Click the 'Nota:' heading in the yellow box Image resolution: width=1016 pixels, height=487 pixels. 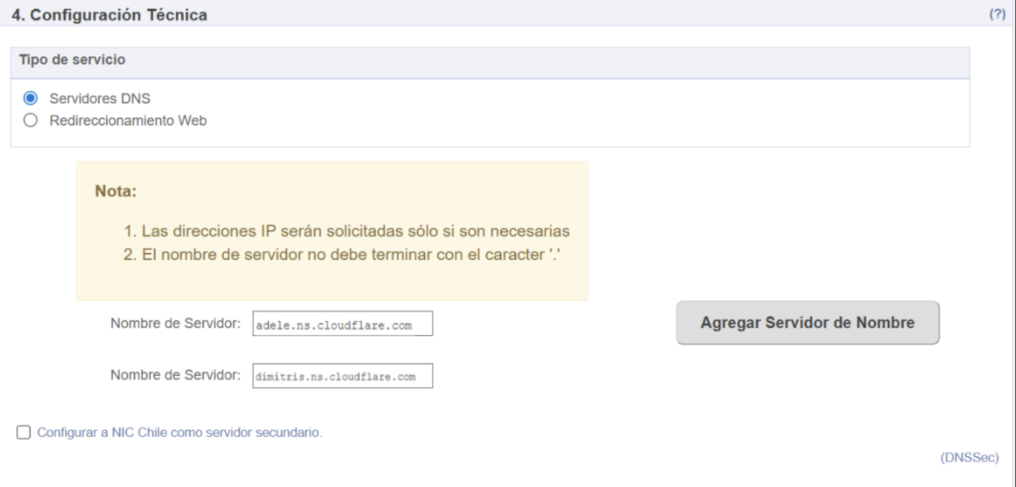[116, 191]
